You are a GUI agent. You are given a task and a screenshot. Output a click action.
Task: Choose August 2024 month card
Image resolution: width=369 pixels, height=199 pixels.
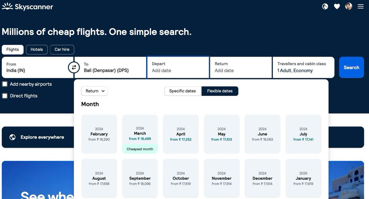click(99, 178)
